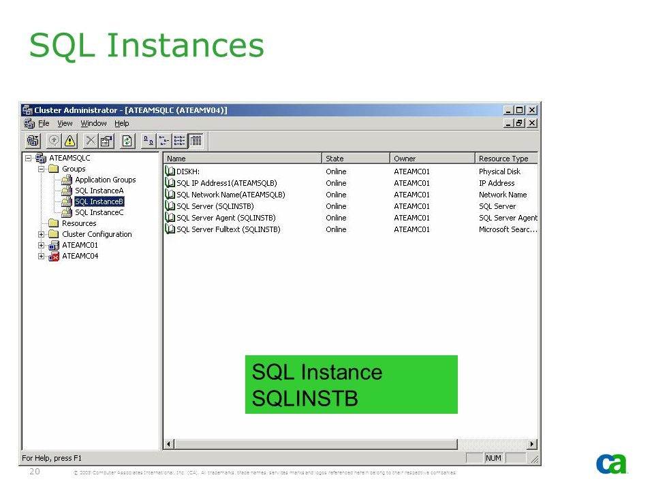Switch to Small Icons view
654x490 pixels.
click(164, 141)
